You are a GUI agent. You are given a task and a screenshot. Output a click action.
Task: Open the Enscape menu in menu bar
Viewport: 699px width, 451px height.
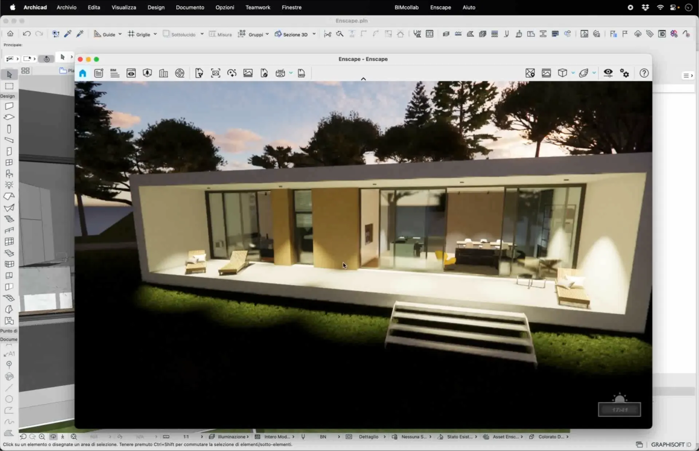[x=440, y=7]
